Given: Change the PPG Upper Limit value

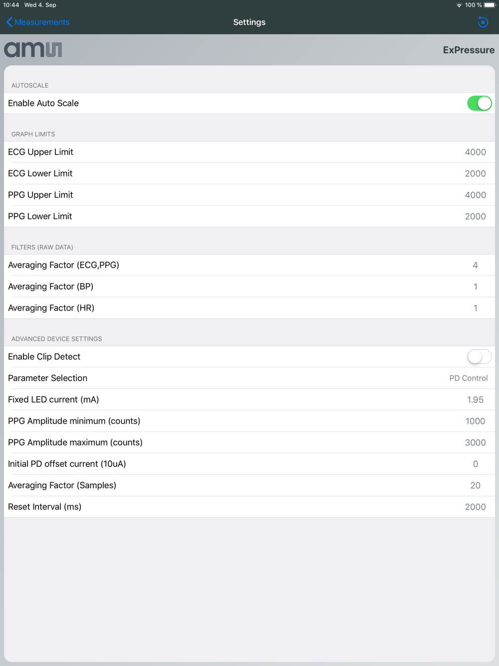Looking at the screenshot, I should [x=475, y=195].
